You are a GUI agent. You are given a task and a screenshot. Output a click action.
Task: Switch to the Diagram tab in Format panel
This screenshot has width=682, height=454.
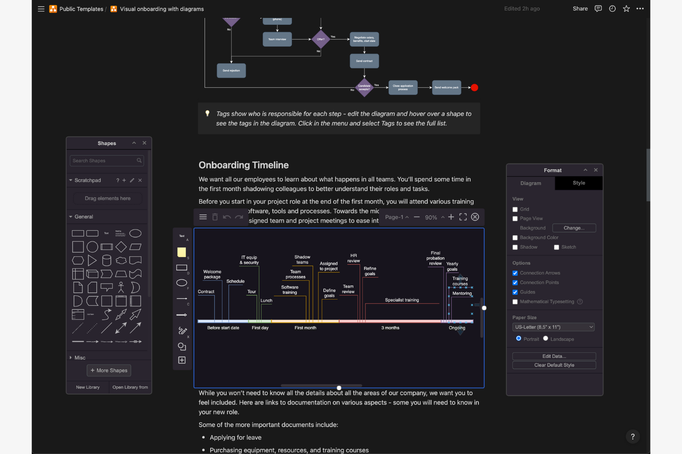pyautogui.click(x=530, y=183)
